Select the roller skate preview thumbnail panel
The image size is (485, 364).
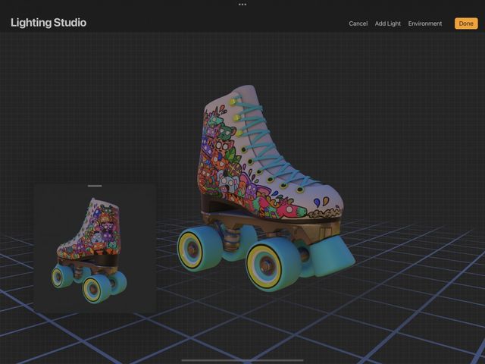click(x=95, y=248)
